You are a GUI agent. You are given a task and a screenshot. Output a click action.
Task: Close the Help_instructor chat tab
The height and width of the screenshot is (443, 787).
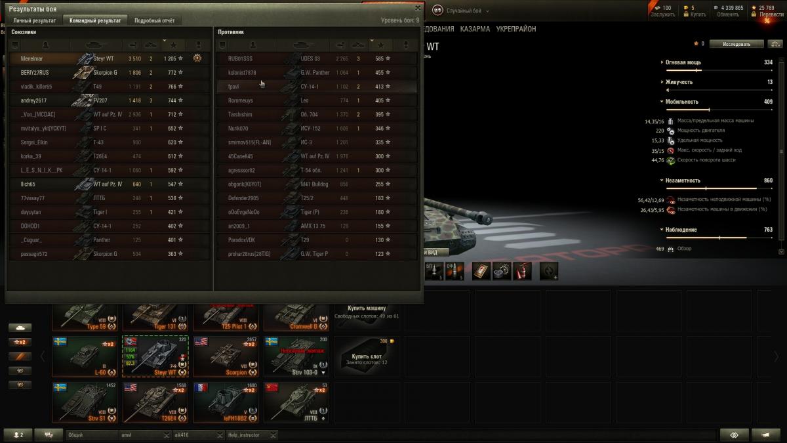(273, 435)
